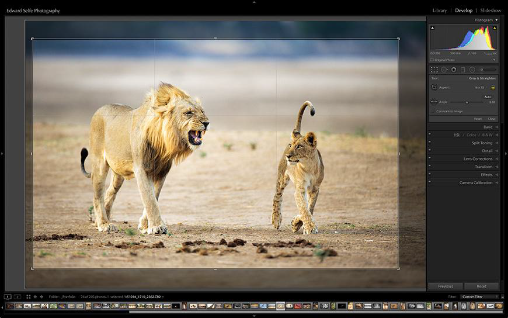Select the Red Eye Correction tool
The image size is (508, 318).
[x=454, y=70]
